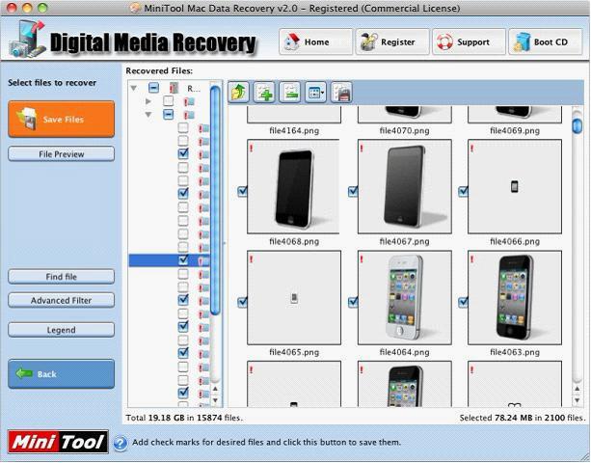Click the tree panel scroll down arrow
Screen dimensions: 591x463
tap(215, 399)
